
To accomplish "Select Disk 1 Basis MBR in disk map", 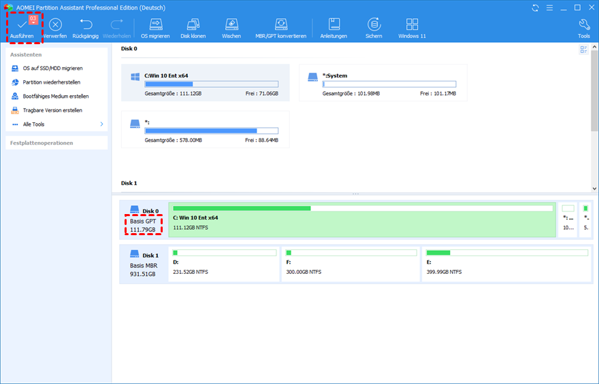I will [x=143, y=264].
